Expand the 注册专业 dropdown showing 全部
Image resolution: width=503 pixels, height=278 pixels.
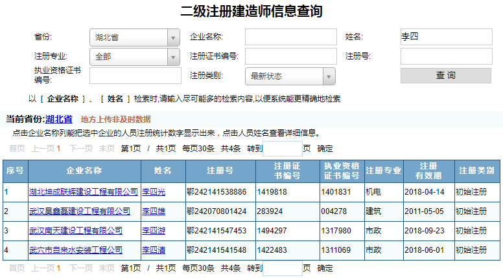tap(134, 57)
